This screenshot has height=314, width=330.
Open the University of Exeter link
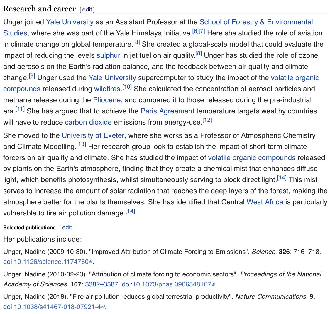(93, 135)
